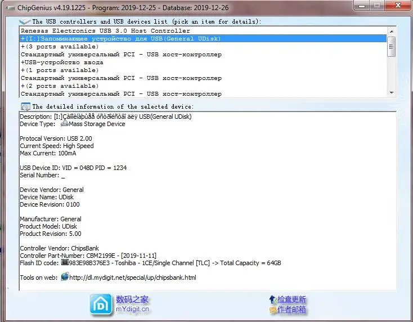The height and width of the screenshot is (322, 413).
Task: Click the Product Revision: 5.00 line
Action: pyautogui.click(x=51, y=234)
